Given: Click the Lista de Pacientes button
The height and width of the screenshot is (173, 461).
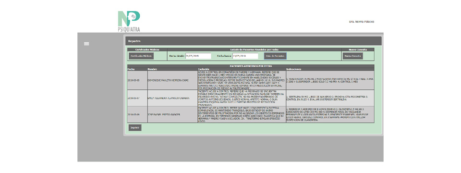Looking at the screenshot, I should [275, 56].
